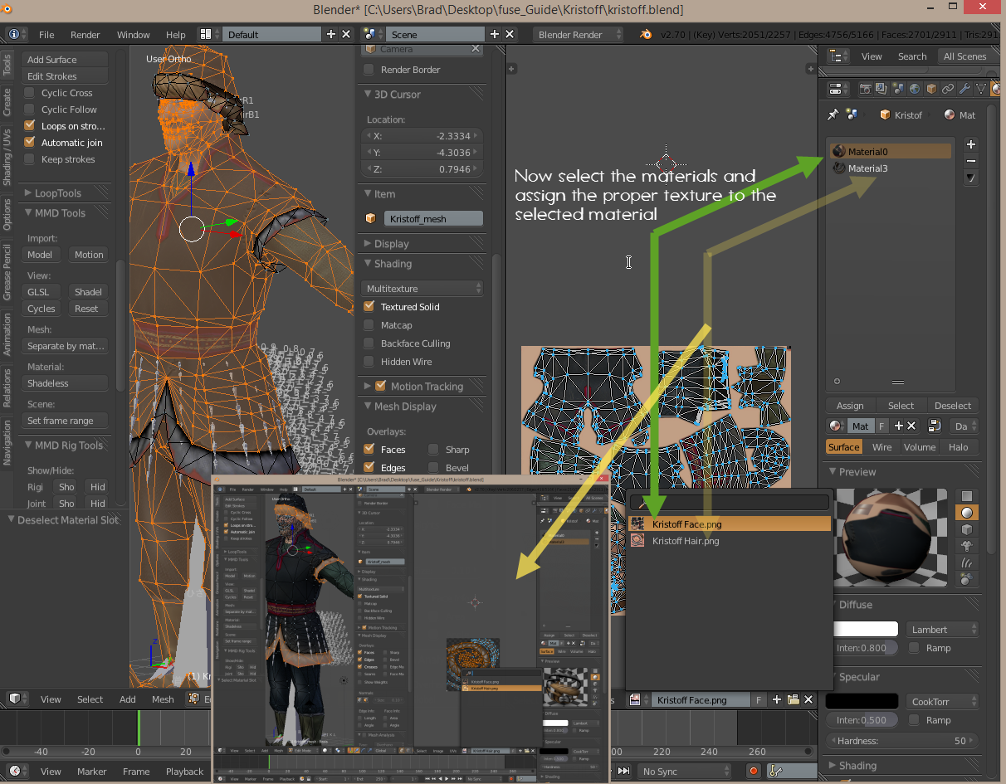Switch to the Grease Pencil sidebar tab
The height and width of the screenshot is (784, 1006).
point(7,272)
